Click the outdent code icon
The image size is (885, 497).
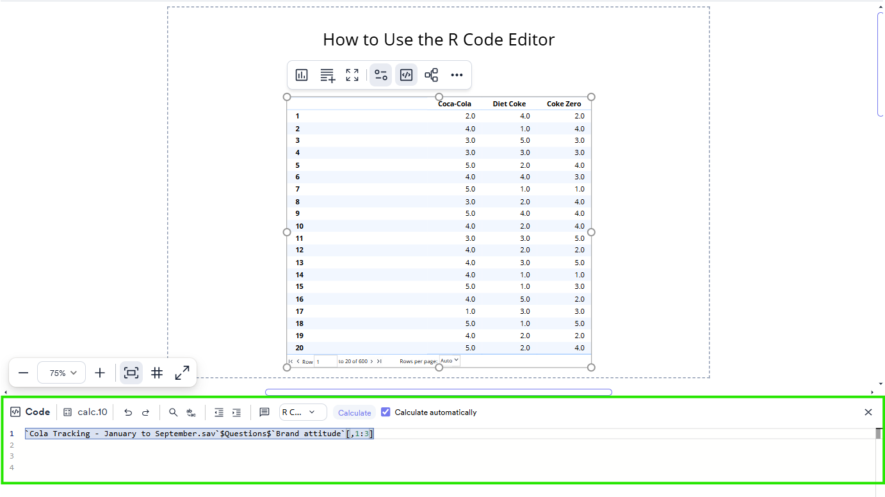tap(219, 412)
